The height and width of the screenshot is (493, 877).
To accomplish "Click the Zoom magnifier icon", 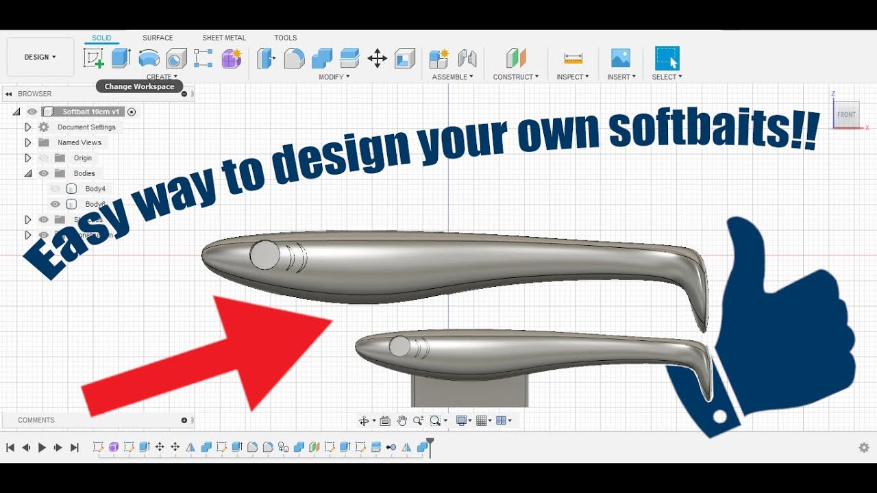I will 418,420.
